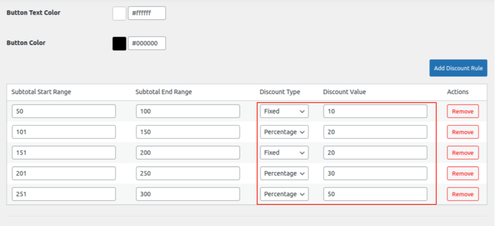Remove the 151 to 200 discount rule
Image resolution: width=495 pixels, height=226 pixels.
[462, 153]
